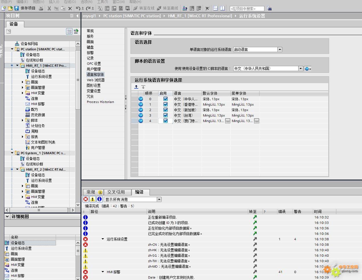Uncheck the enable box for Taiwan Chinese

[165, 115]
